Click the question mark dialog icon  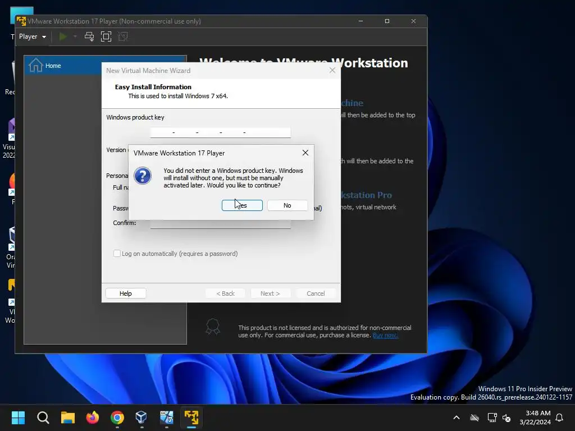click(143, 176)
